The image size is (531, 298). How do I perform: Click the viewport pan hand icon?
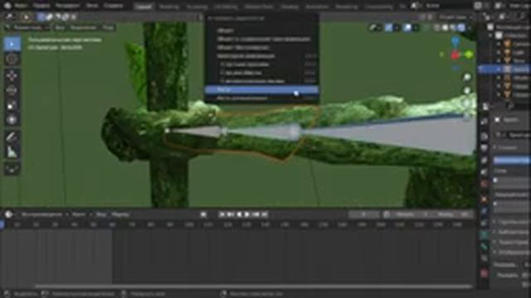pyautogui.click(x=467, y=90)
